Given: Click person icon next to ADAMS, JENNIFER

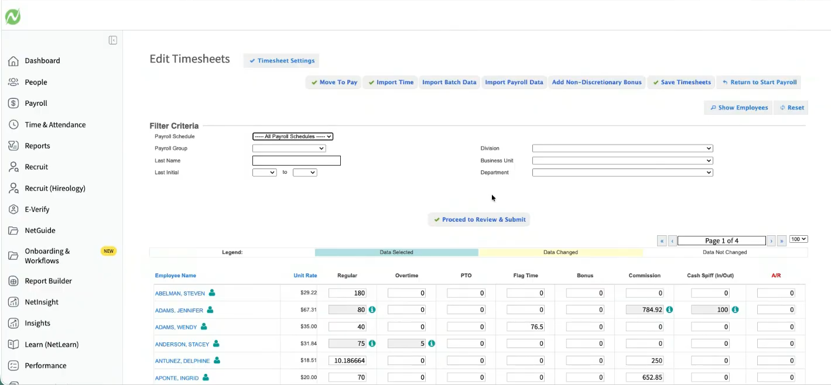Looking at the screenshot, I should [210, 310].
